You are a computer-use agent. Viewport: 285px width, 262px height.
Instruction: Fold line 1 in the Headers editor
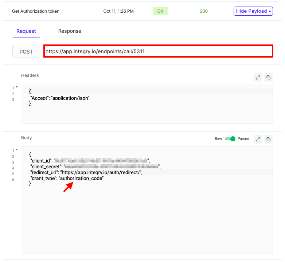pos(16,87)
